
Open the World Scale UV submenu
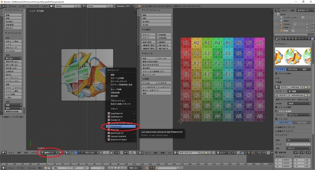click(x=121, y=133)
